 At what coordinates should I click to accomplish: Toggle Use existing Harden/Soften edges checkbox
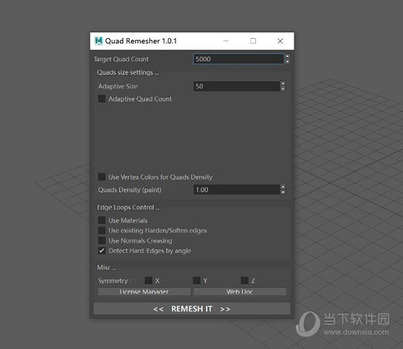coord(102,230)
